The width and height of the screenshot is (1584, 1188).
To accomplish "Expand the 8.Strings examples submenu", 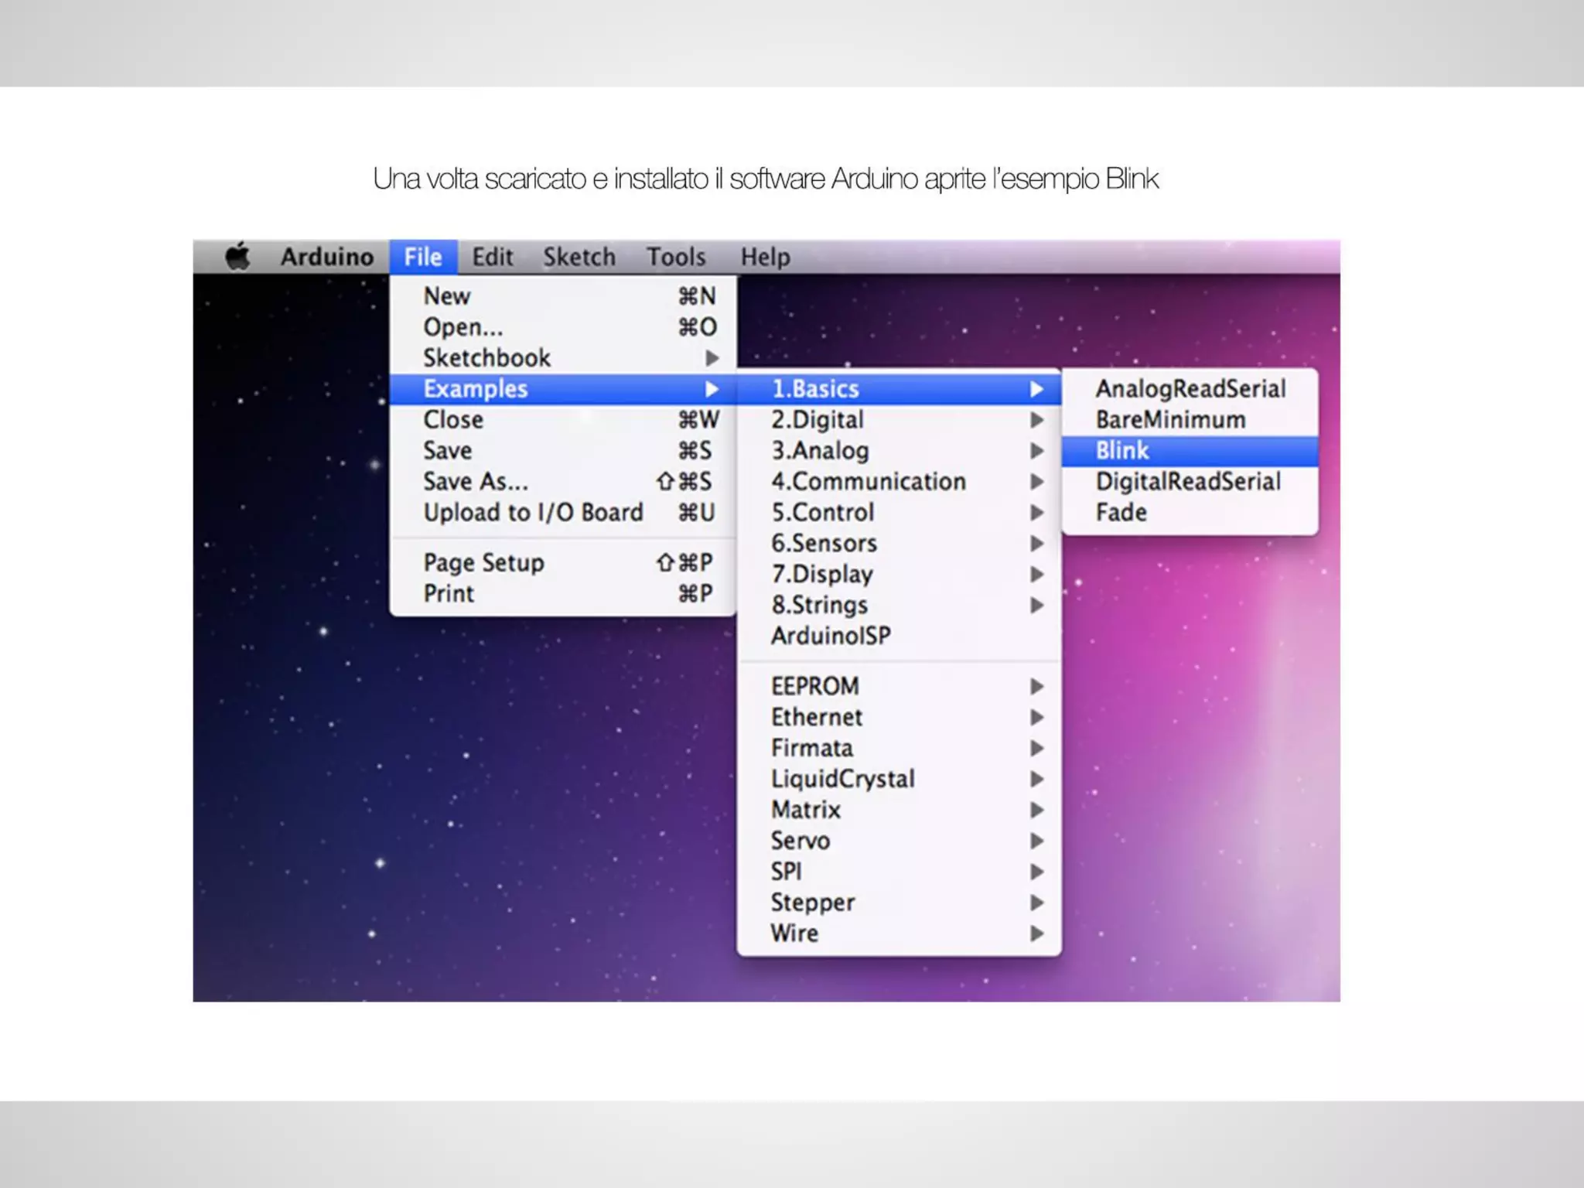I will click(899, 606).
